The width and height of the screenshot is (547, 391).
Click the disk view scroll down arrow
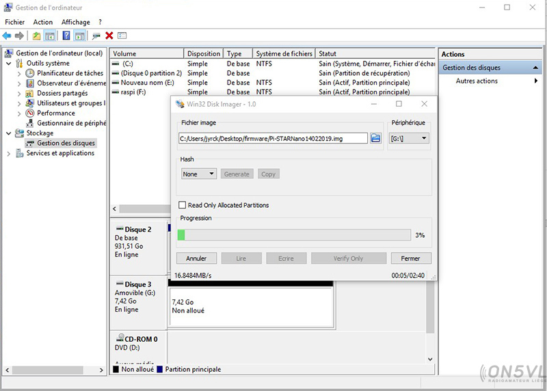[x=430, y=359]
